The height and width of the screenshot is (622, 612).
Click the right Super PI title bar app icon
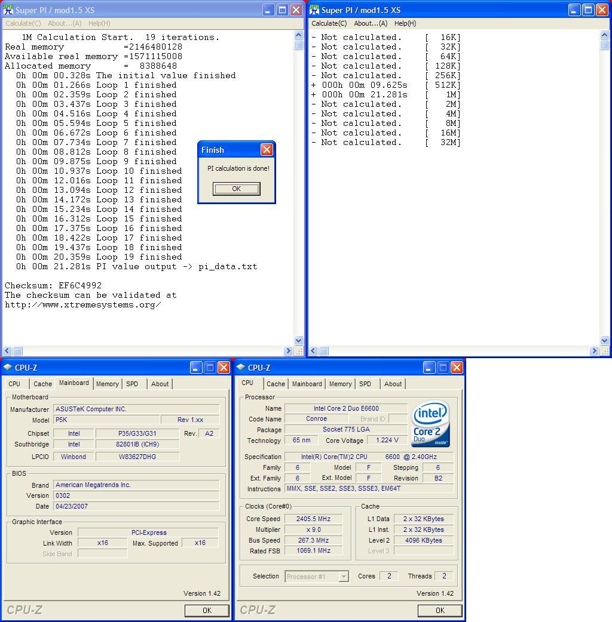point(314,10)
